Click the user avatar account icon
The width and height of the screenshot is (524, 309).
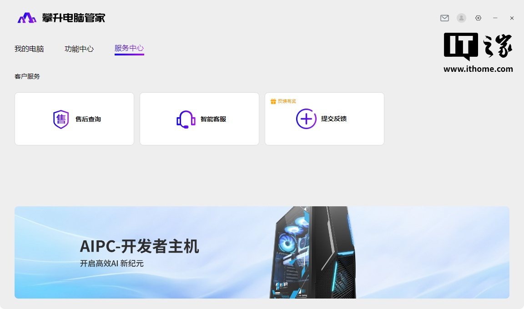(461, 18)
